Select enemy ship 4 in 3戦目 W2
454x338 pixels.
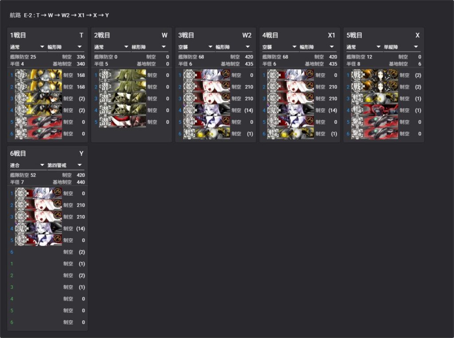click(x=207, y=110)
